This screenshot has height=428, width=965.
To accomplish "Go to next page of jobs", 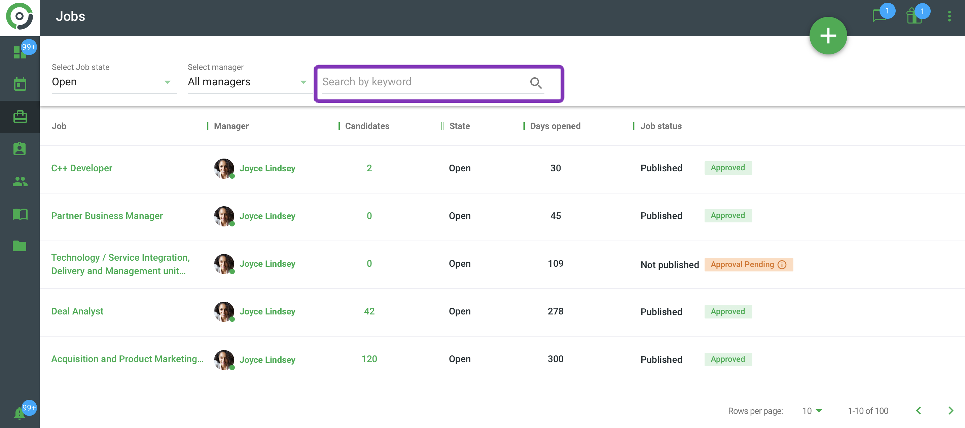I will [951, 411].
